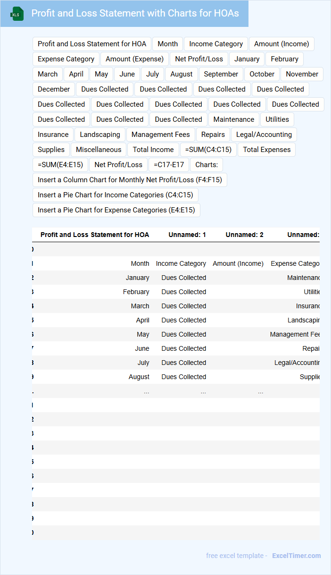Click the 'Total Expenses' tag

click(x=267, y=150)
